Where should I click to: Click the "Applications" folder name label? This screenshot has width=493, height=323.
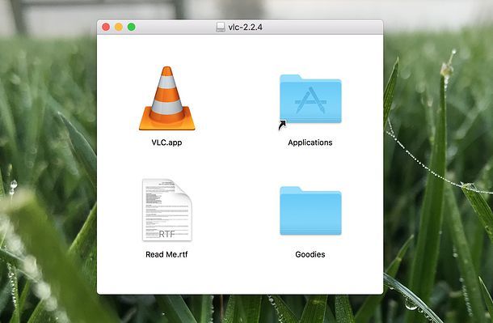(x=310, y=142)
